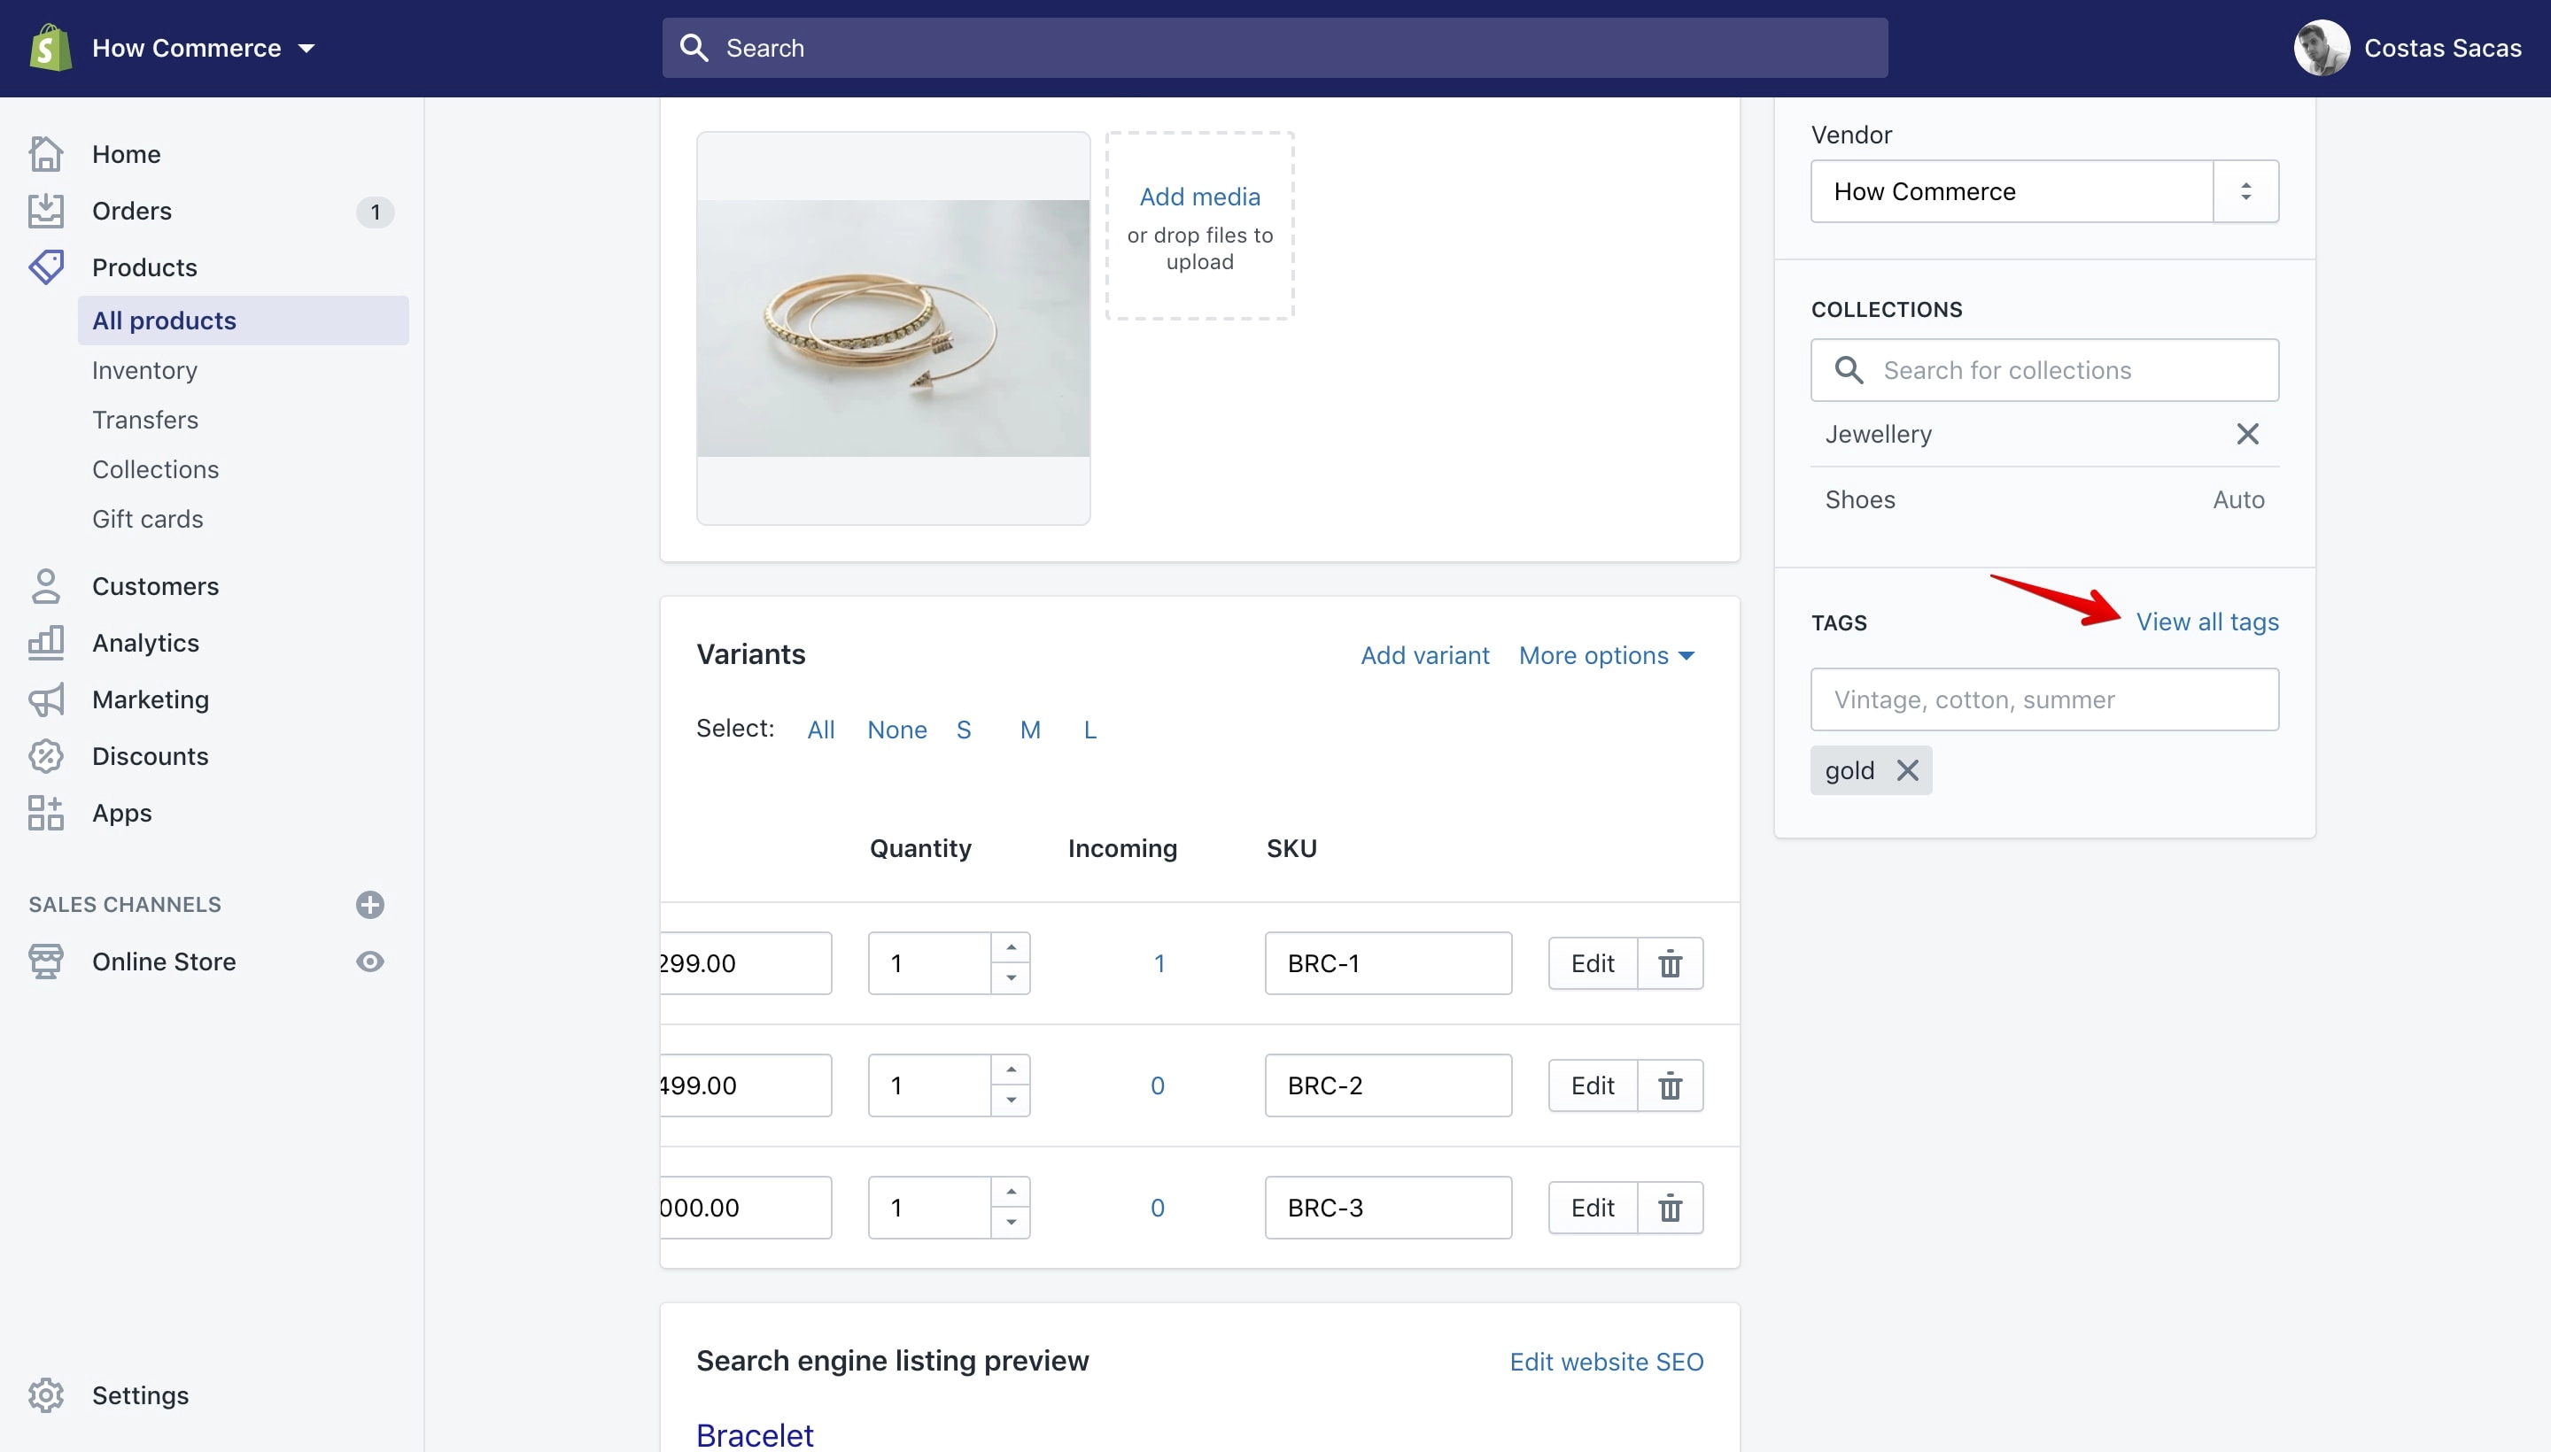This screenshot has height=1452, width=2551.
Task: Click the BRC-2 SKU field
Action: pyautogui.click(x=1388, y=1085)
